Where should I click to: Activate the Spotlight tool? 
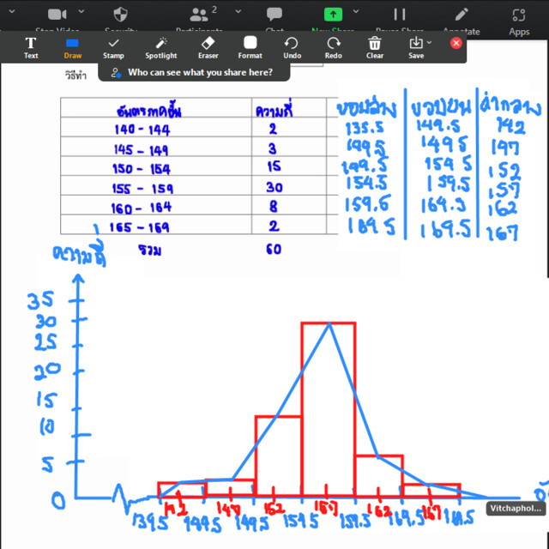tap(160, 46)
